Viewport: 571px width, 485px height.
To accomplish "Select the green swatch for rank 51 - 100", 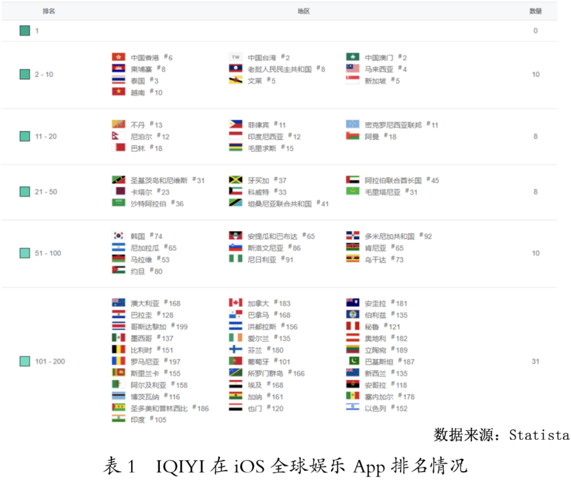I will pos(25,253).
